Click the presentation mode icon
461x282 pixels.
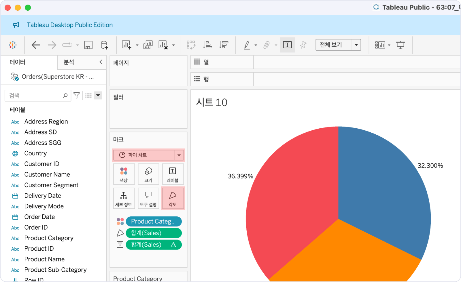400,45
